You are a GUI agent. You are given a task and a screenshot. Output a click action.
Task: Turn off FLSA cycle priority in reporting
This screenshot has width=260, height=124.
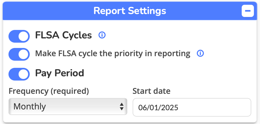coord(19,54)
